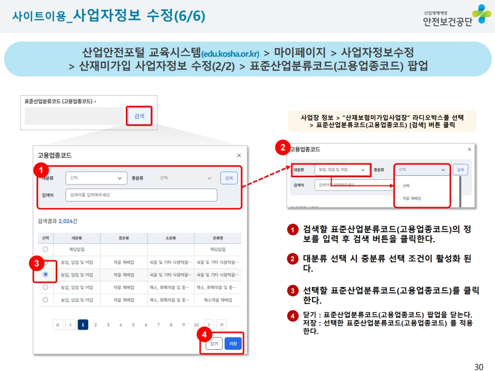Go to first page with double-left arrow

[58, 325]
